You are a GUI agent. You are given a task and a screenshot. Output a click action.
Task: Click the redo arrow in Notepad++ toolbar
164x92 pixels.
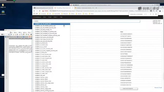(28, 34)
